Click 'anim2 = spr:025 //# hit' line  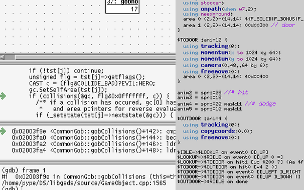pos(213,92)
